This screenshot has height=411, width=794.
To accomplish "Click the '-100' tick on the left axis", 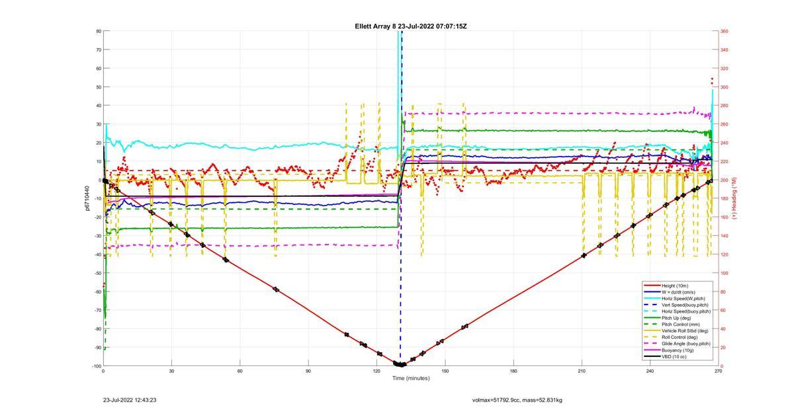I will (x=95, y=366).
